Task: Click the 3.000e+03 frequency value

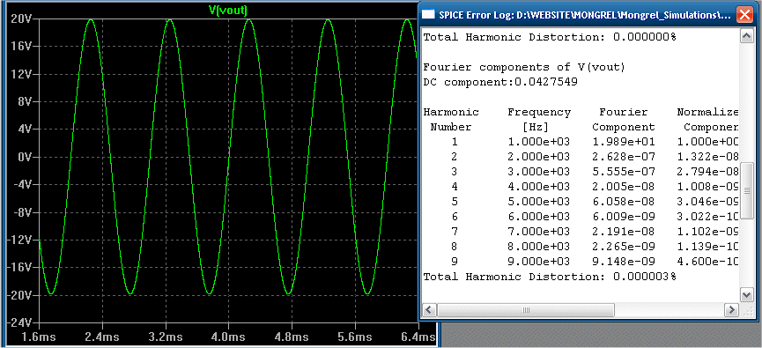Action: [539, 172]
